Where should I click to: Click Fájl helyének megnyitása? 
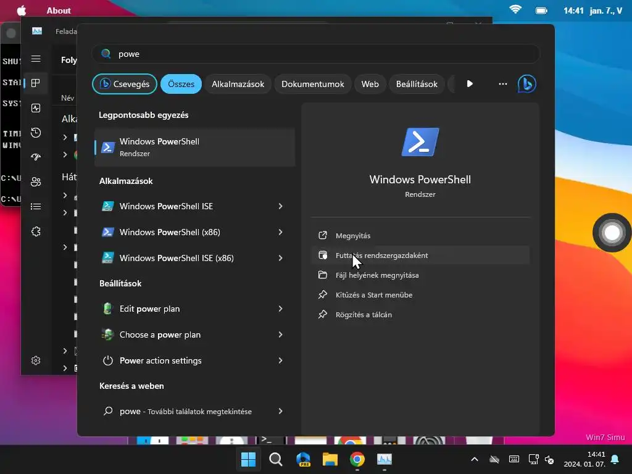[x=420, y=275]
